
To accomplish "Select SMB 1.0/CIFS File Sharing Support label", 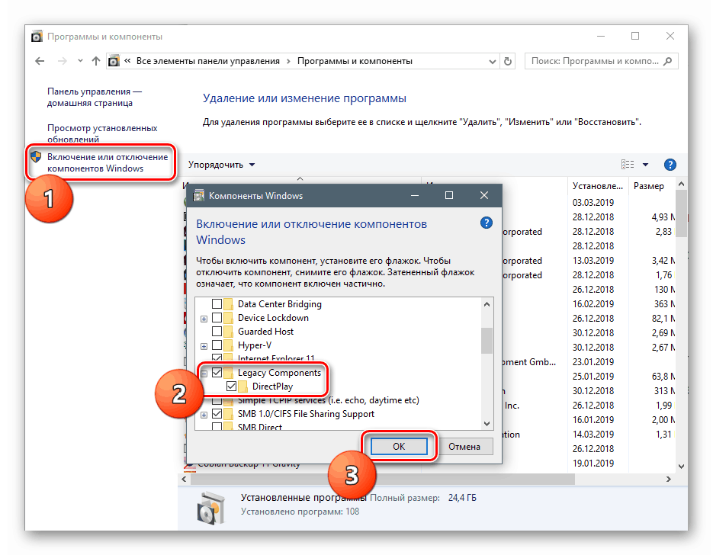I will (x=306, y=414).
